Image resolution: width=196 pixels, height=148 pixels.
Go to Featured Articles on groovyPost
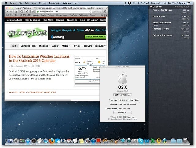coord(14,20)
